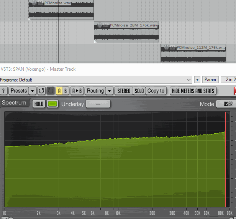This screenshot has width=236, height=219.
Task: Expand the Presets dropdown arrow
Action: (x=33, y=91)
